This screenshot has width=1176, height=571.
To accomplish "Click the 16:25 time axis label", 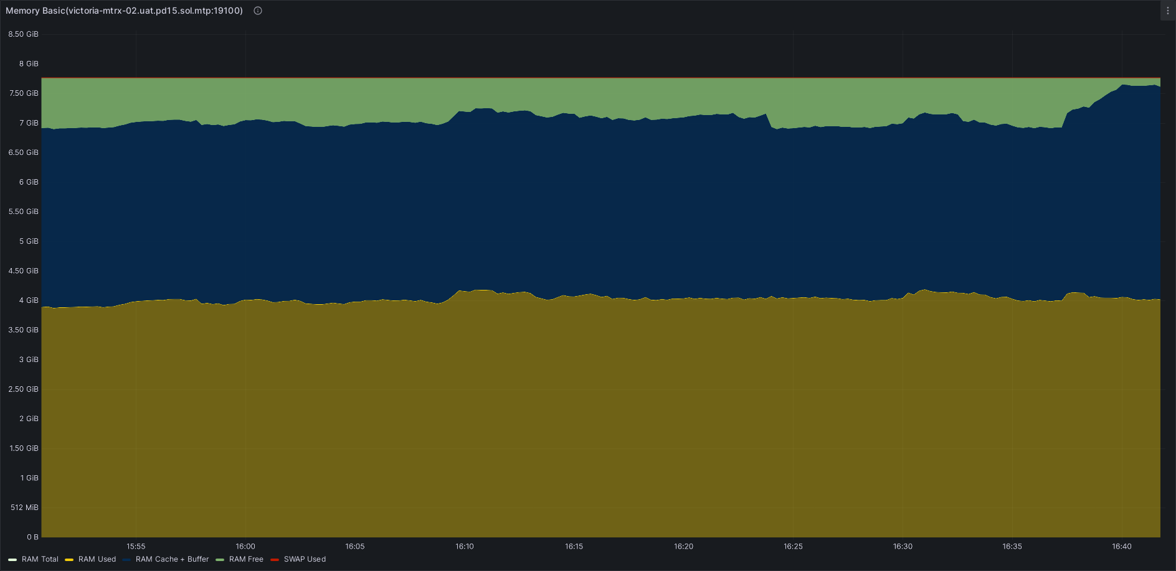I will coord(793,547).
